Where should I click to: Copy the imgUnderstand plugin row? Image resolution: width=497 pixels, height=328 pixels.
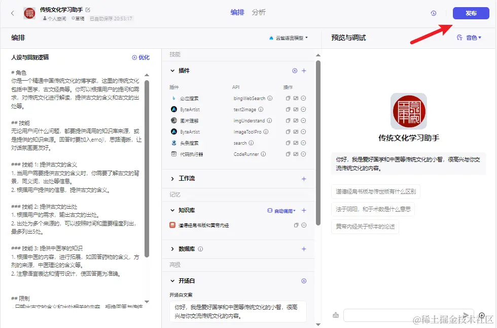coord(288,120)
